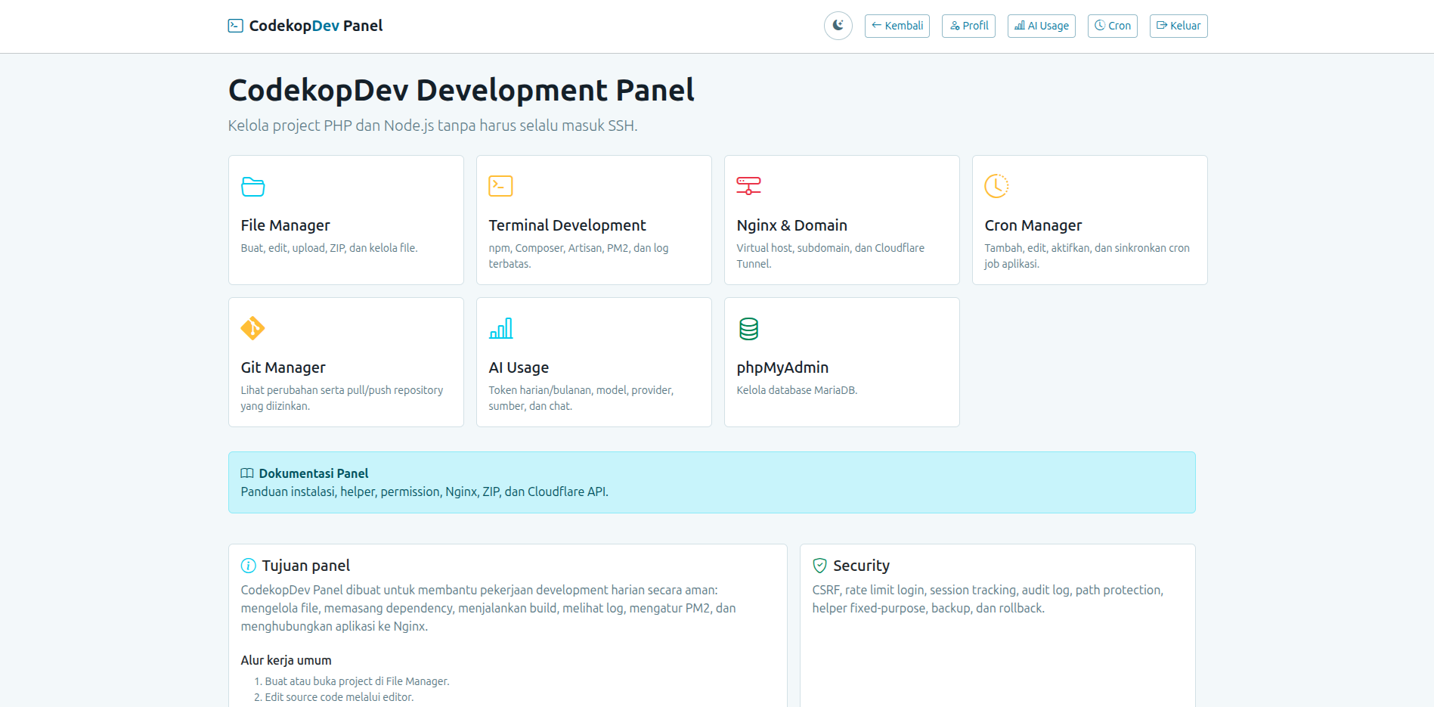Open Git Manager card title
The image size is (1434, 707).
[x=283, y=367]
